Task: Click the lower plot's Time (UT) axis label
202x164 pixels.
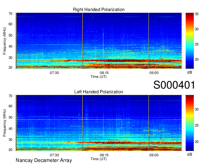Action: (x=99, y=159)
